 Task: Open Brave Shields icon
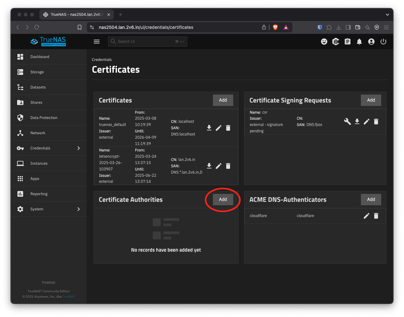(x=275, y=27)
